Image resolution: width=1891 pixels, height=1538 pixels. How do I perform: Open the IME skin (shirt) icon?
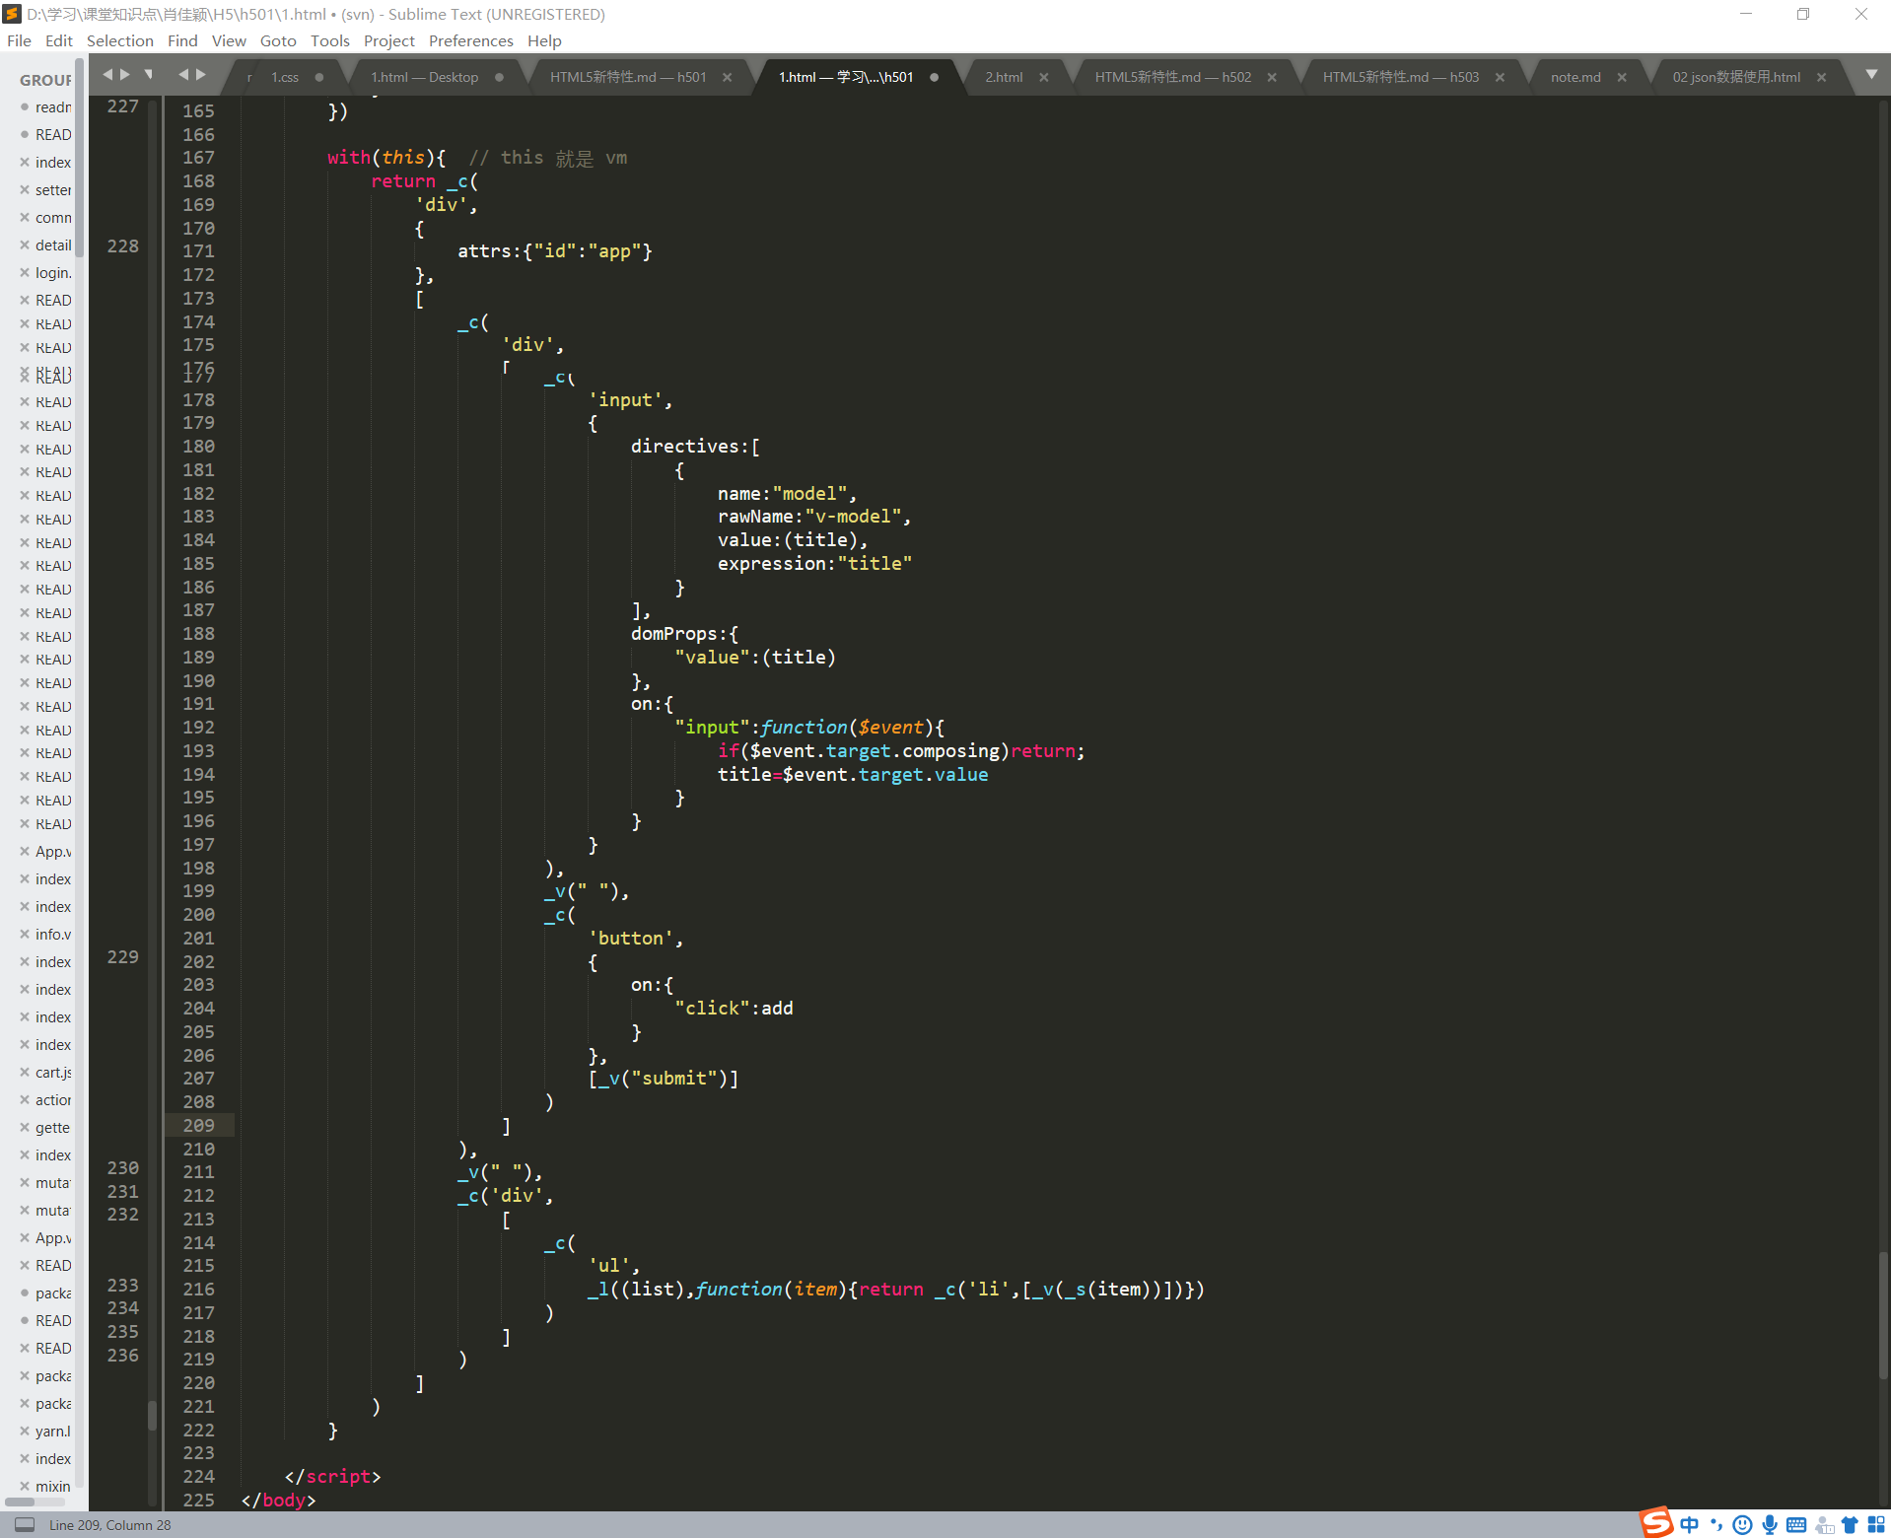pyautogui.click(x=1850, y=1524)
